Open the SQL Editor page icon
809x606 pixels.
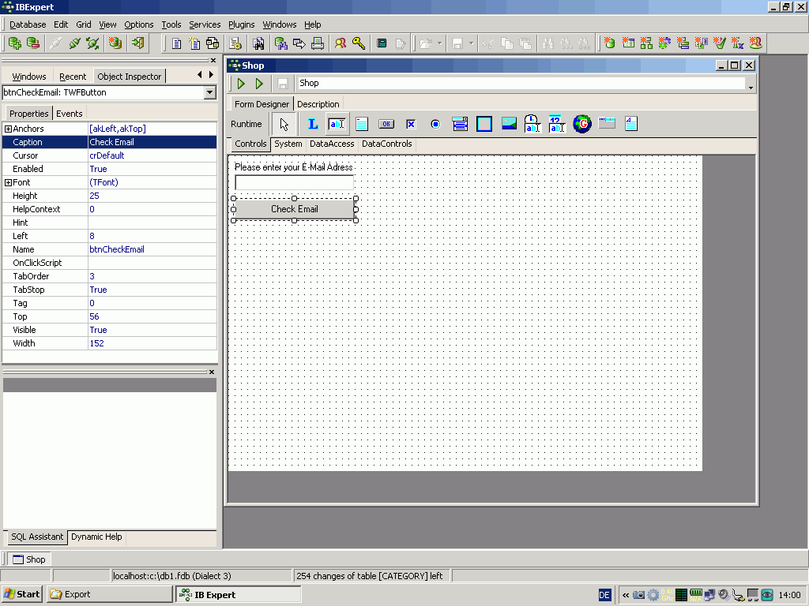point(176,43)
